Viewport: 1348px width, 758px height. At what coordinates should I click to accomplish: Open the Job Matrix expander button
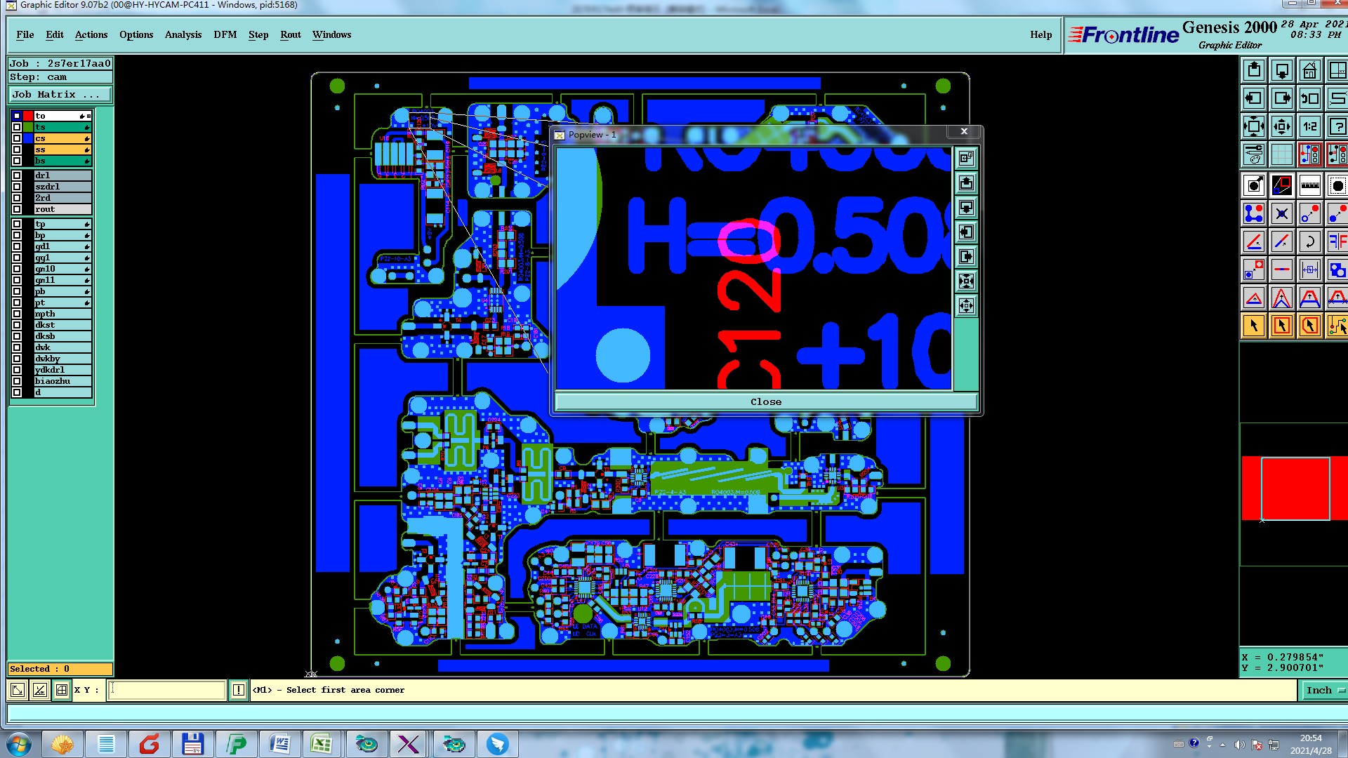click(60, 95)
